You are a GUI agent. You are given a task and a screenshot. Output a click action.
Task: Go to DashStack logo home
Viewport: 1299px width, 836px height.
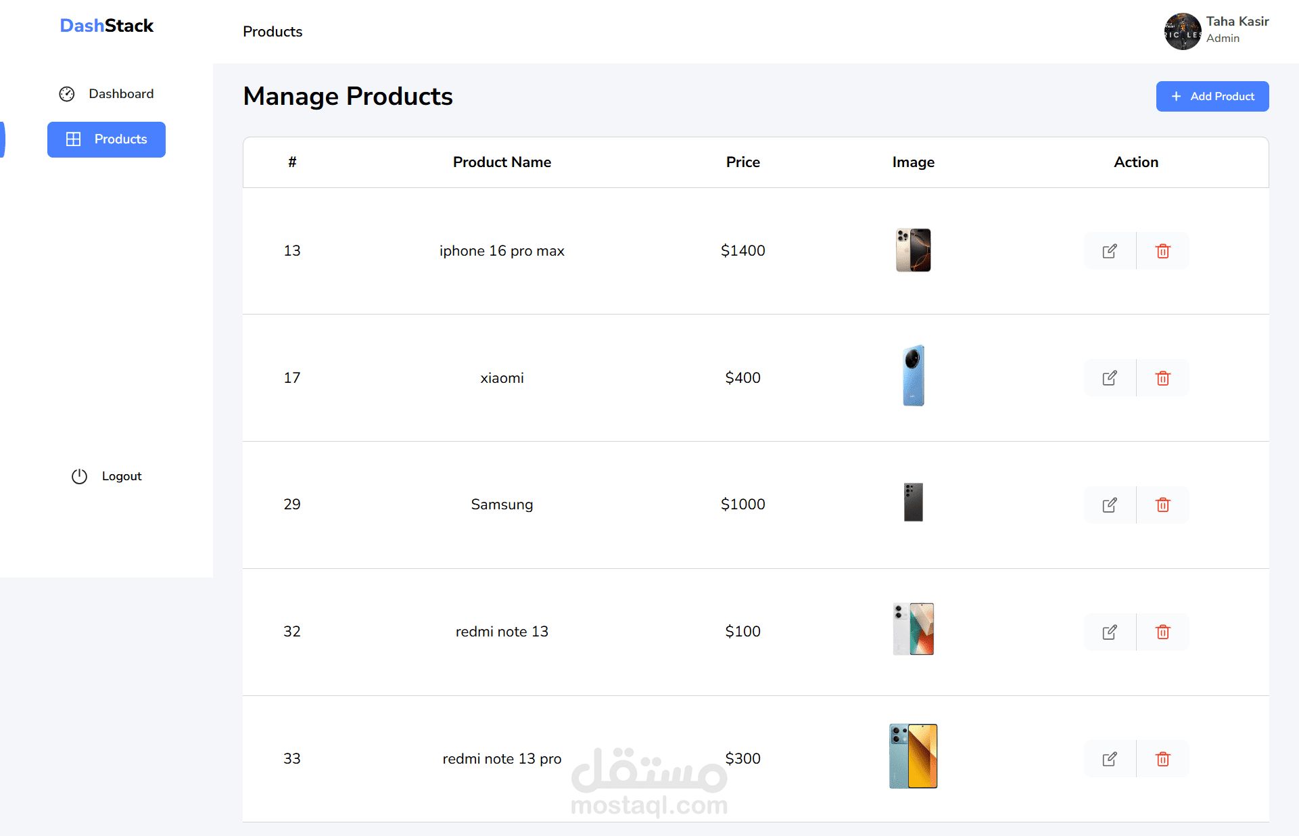[107, 26]
